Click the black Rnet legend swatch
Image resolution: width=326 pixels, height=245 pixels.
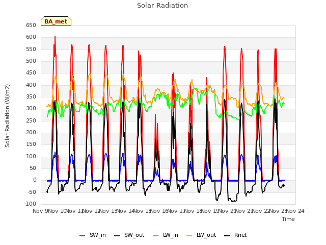pos(227,236)
